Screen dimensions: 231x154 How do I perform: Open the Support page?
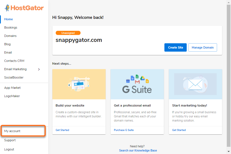click(10, 140)
